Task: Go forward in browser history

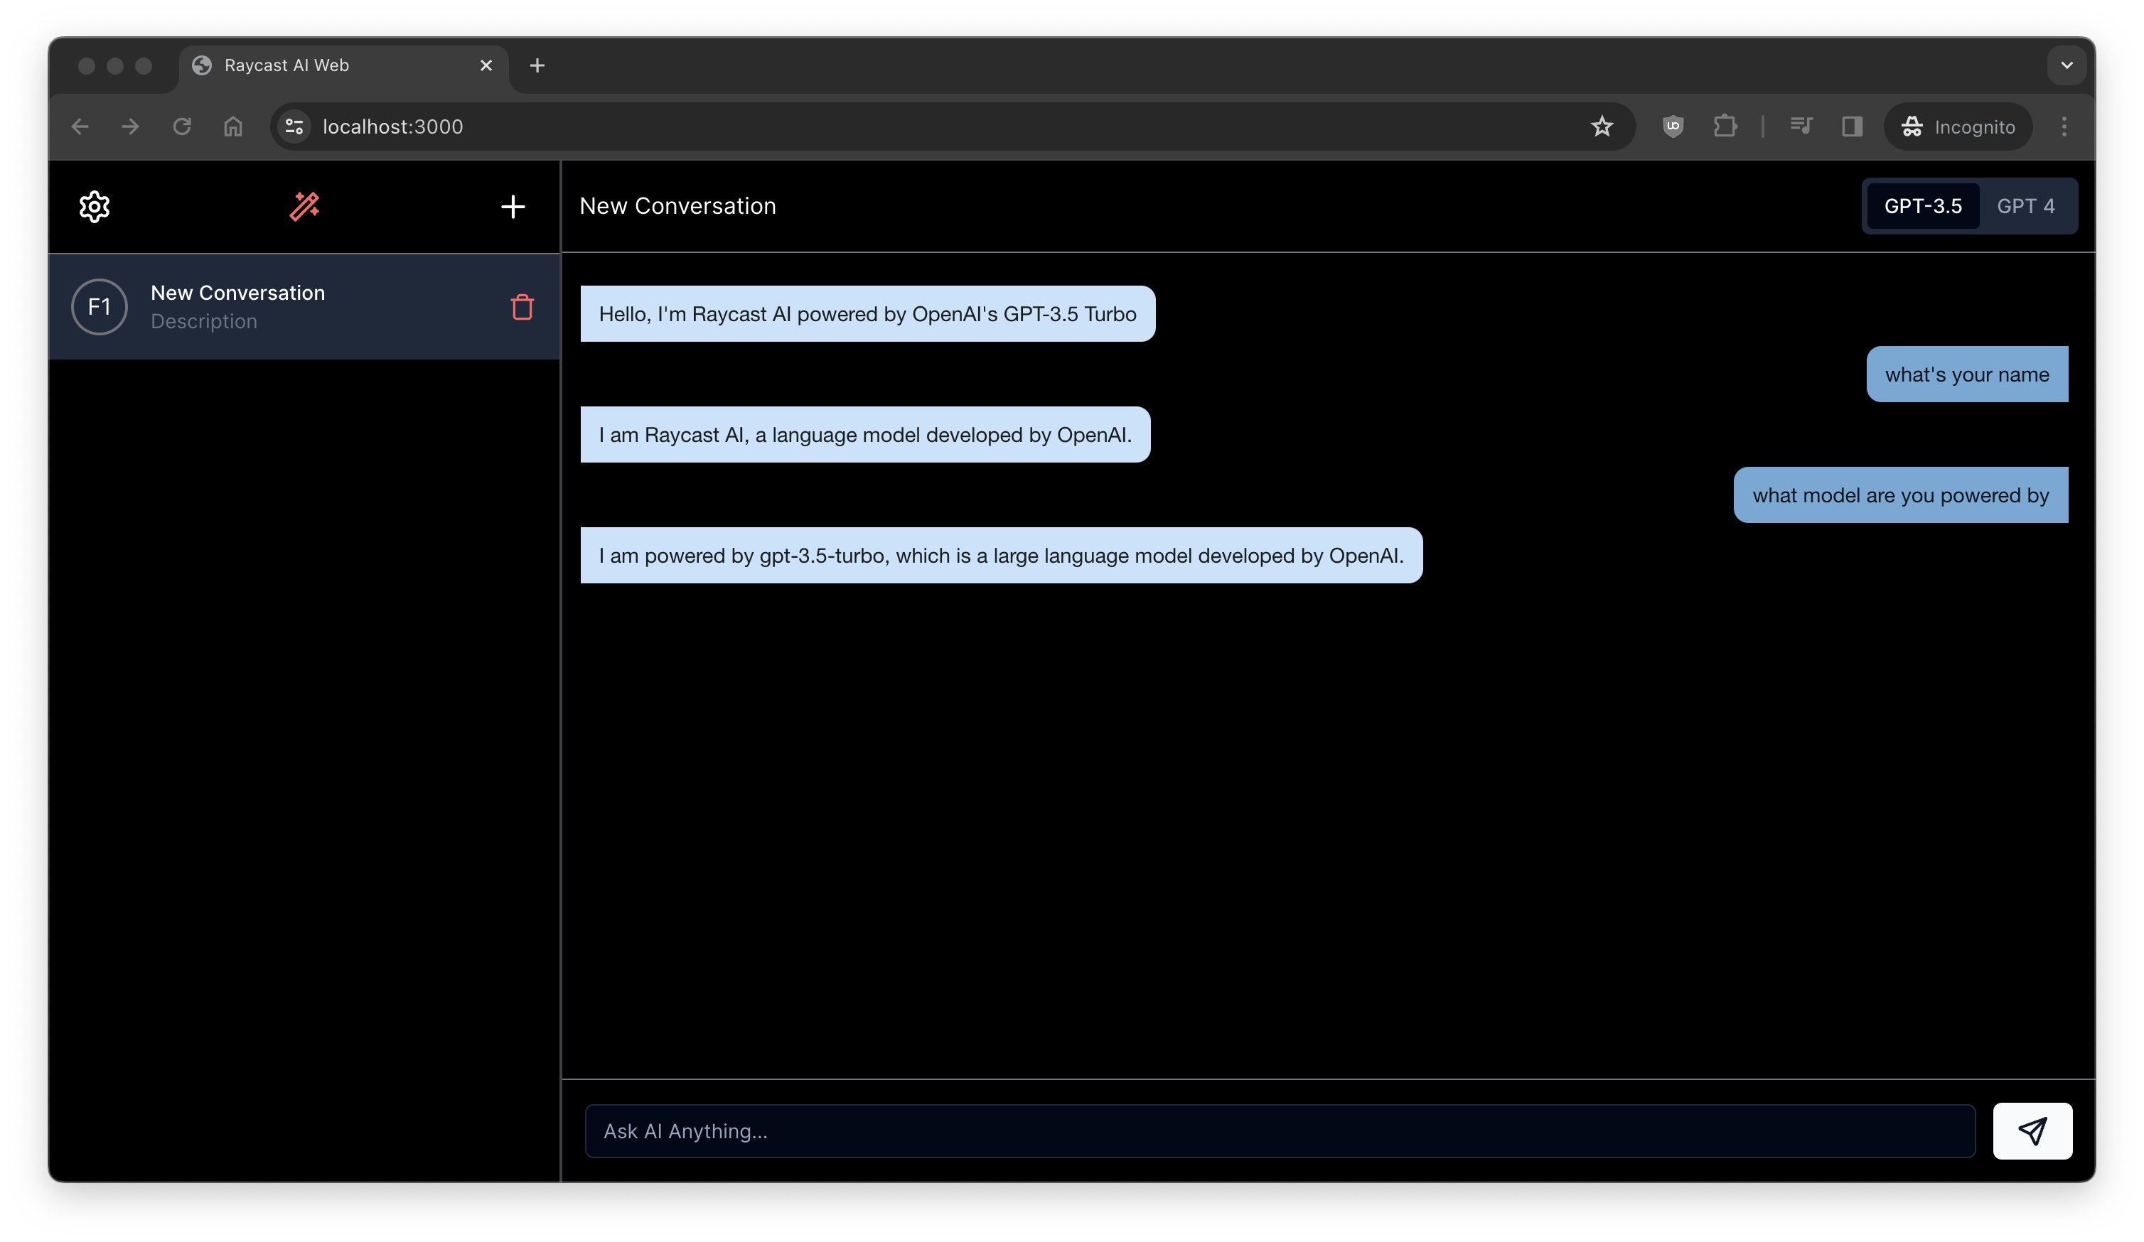Action: click(130, 126)
